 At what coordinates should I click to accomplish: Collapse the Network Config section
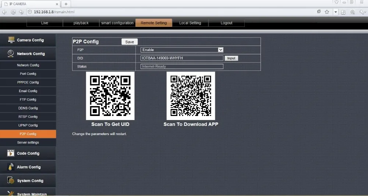pyautogui.click(x=28, y=54)
